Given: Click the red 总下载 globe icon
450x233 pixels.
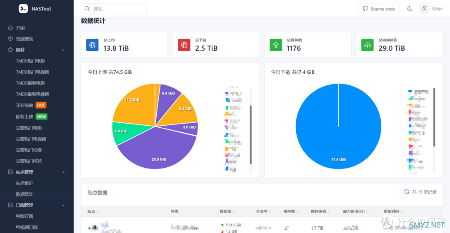Looking at the screenshot, I should point(184,45).
